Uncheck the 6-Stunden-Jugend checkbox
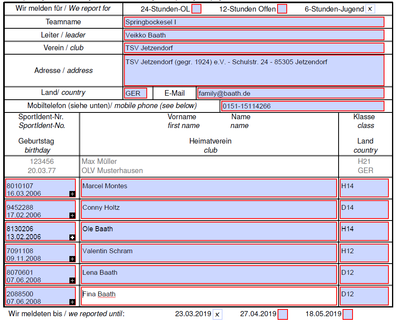 (x=370, y=9)
